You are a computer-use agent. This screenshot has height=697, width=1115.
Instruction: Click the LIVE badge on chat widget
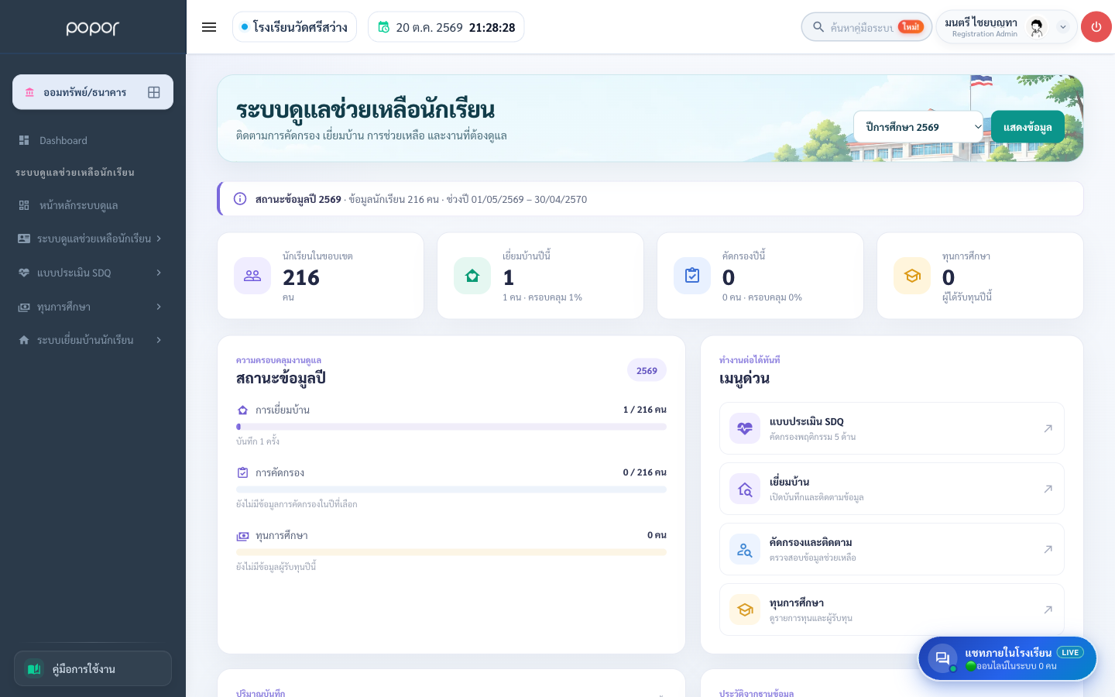(1070, 652)
